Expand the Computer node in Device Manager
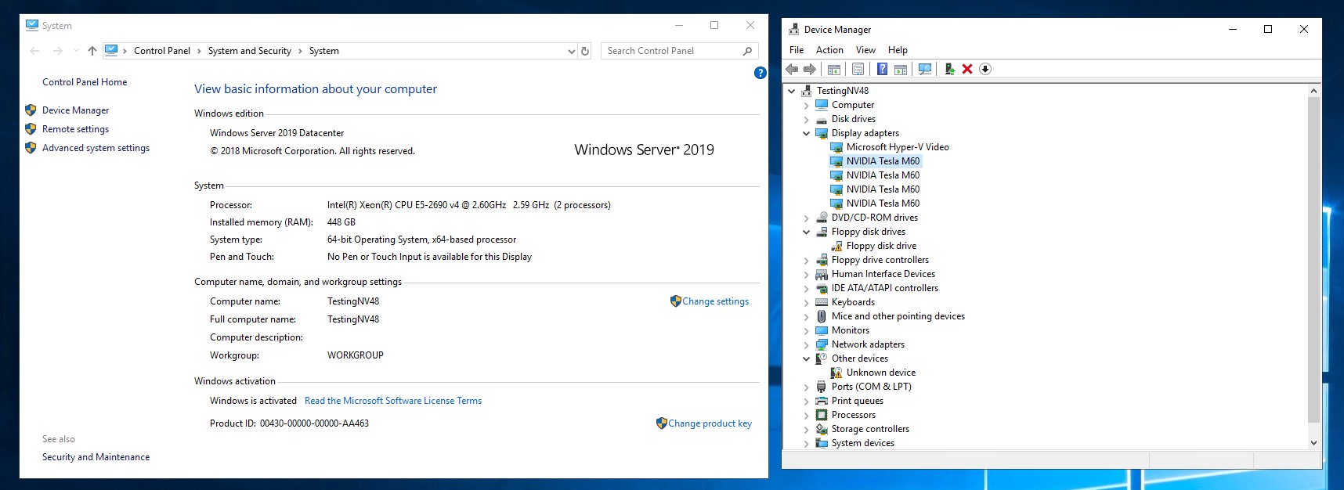The image size is (1344, 490). [x=806, y=106]
